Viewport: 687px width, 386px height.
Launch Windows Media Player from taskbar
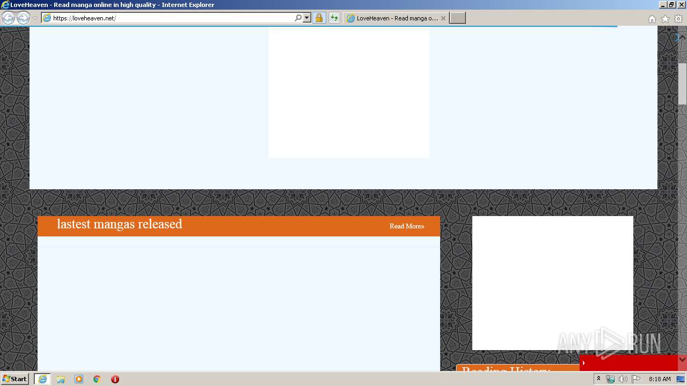79,378
